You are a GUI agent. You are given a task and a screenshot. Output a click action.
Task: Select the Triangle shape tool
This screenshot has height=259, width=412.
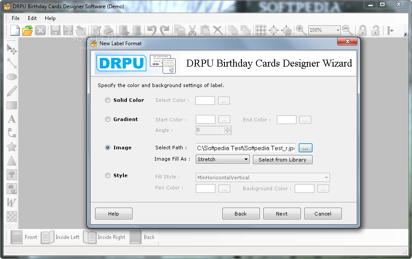(12, 161)
